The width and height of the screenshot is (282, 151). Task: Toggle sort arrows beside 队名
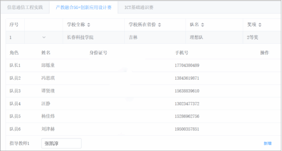click(202, 25)
